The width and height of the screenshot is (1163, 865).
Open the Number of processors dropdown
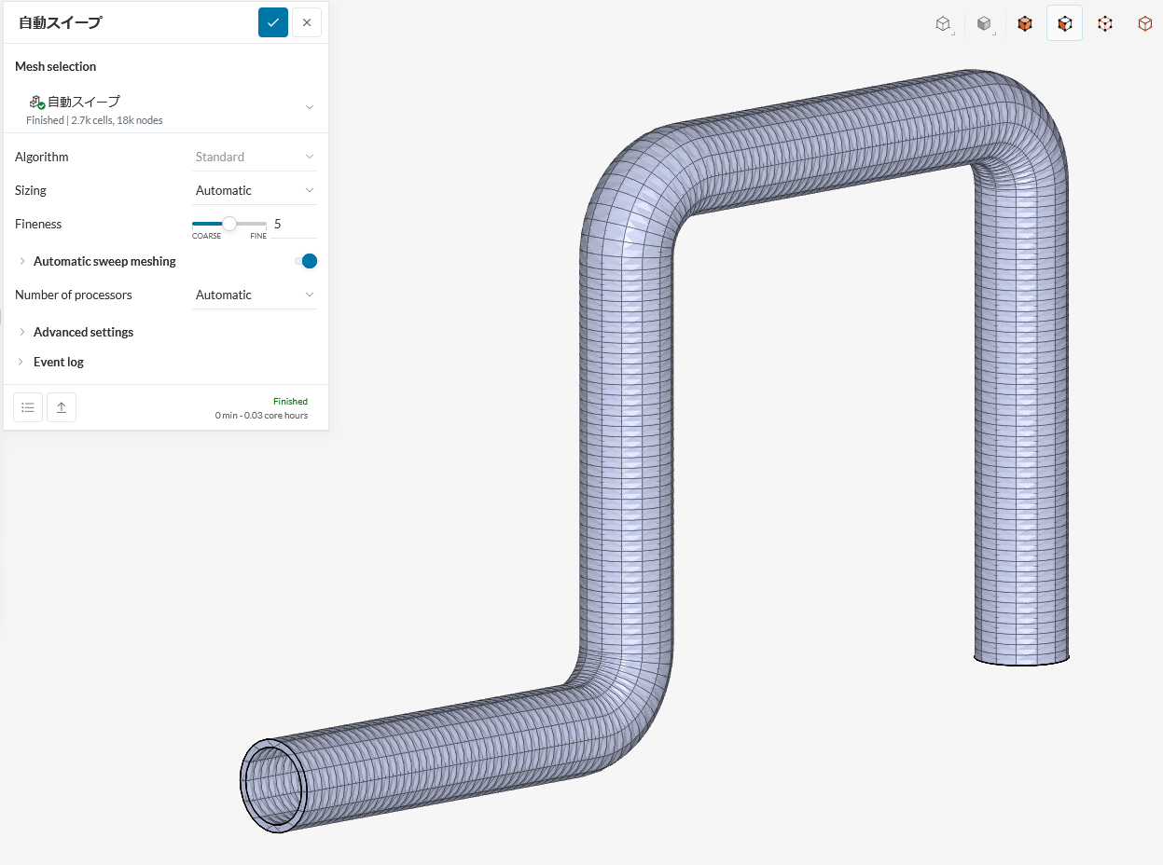(255, 295)
